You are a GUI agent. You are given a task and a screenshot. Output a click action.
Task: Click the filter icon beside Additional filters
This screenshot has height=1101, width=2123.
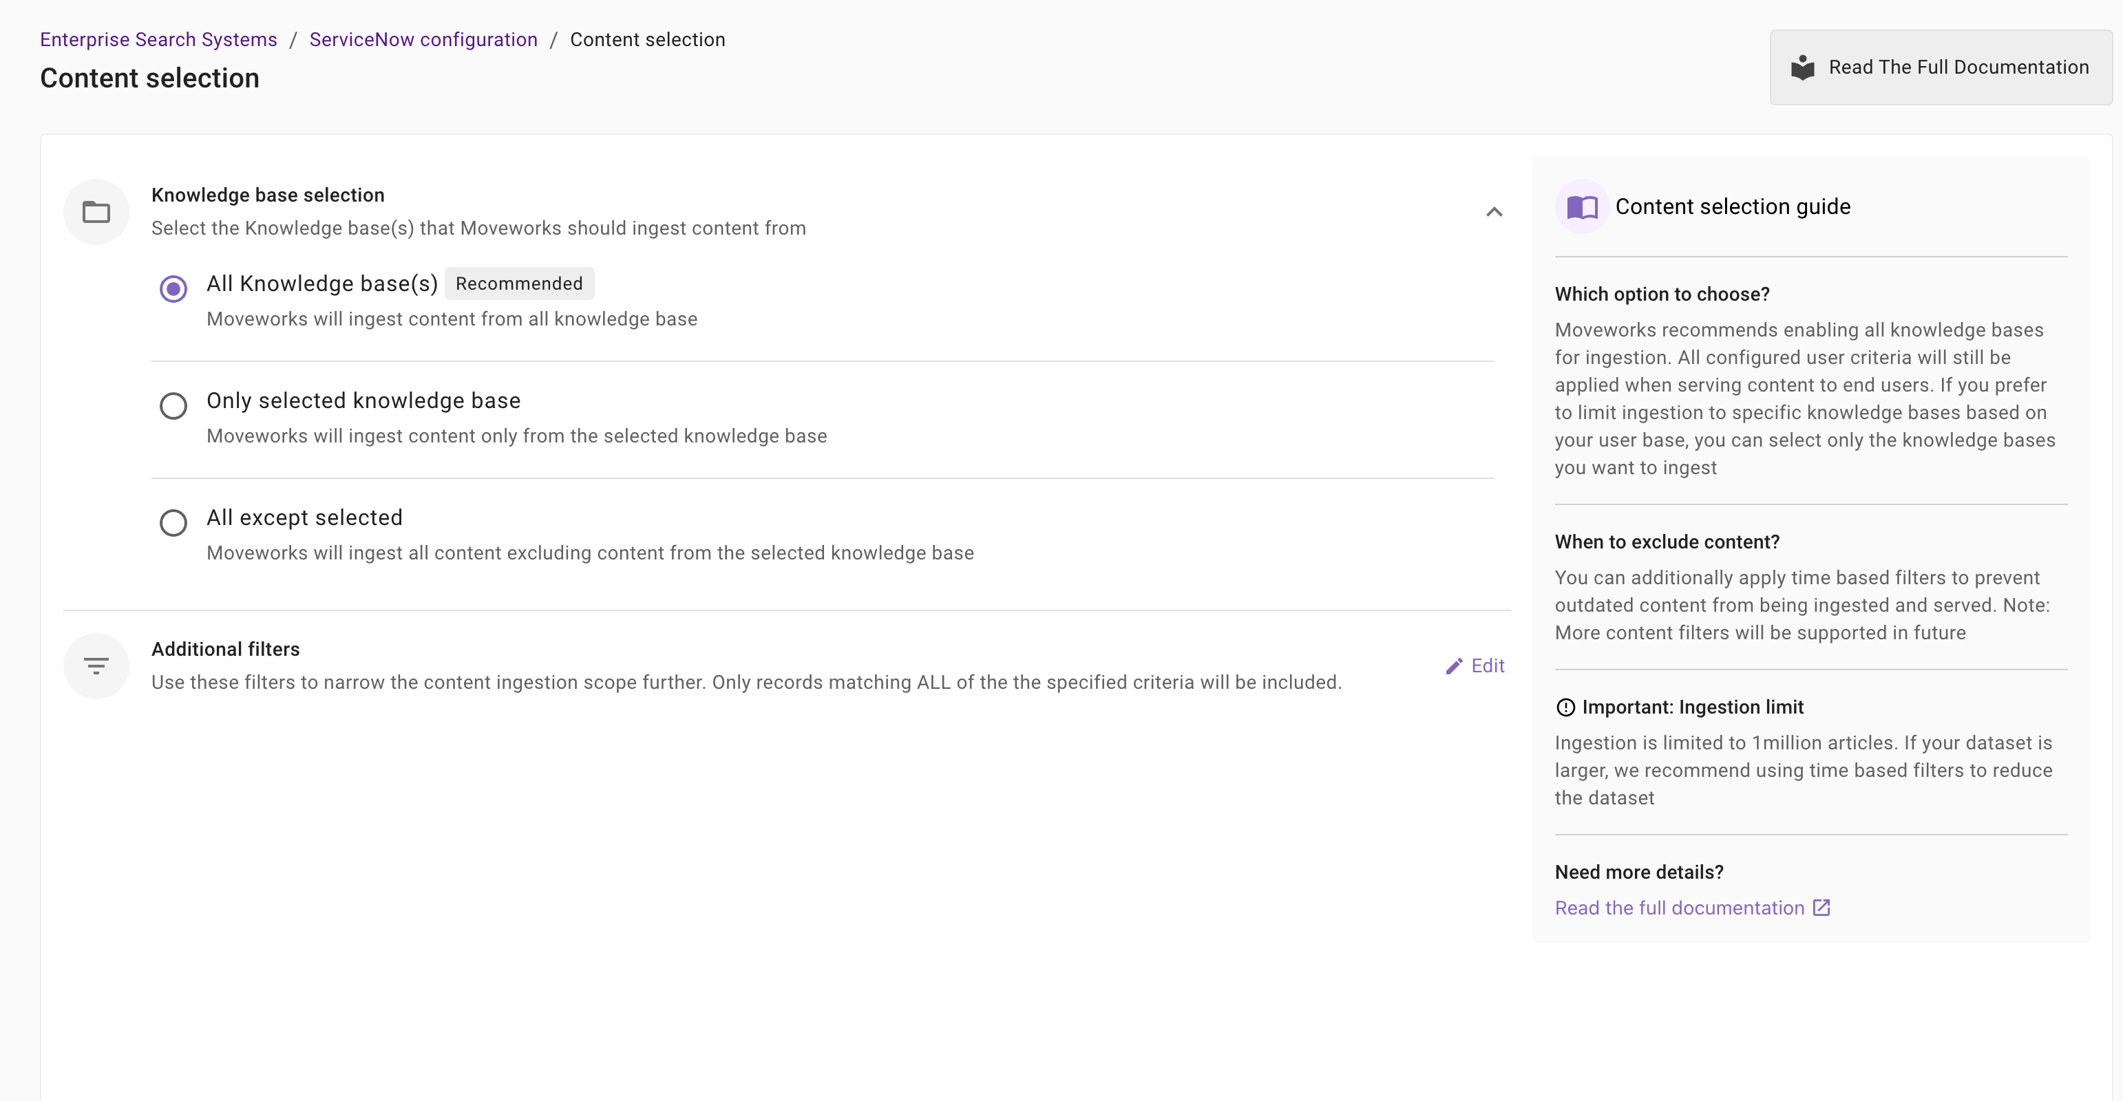96,666
